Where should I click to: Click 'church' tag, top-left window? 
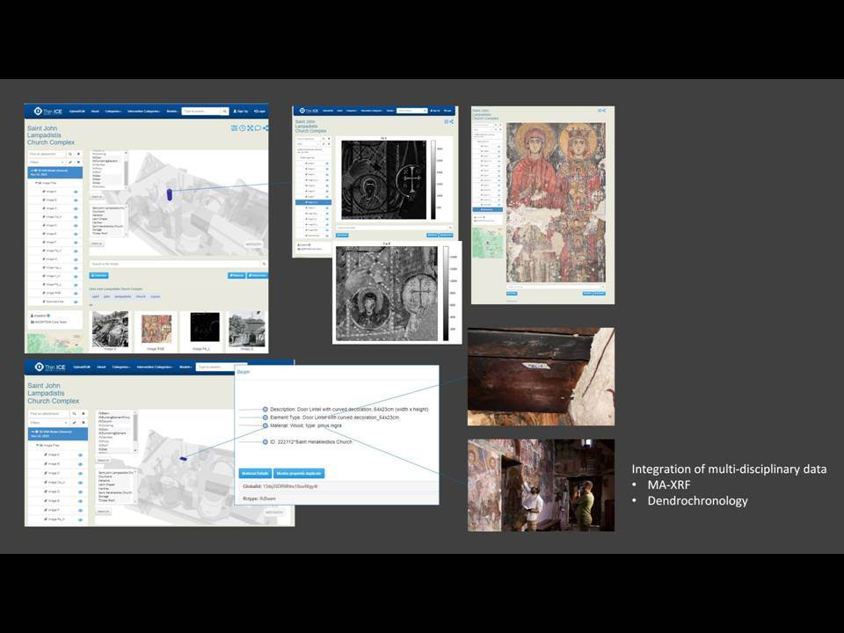point(141,296)
